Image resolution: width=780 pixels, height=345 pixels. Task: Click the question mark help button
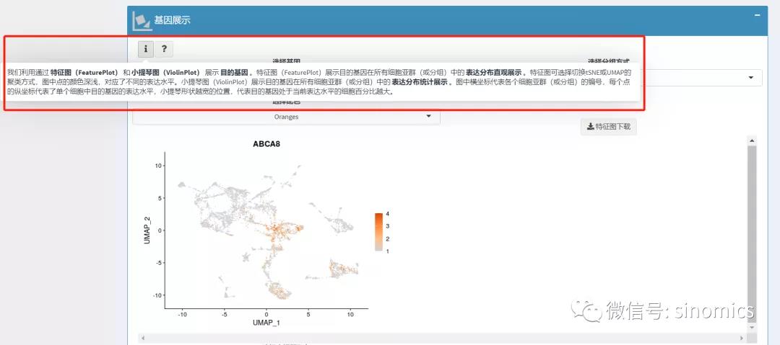(164, 48)
